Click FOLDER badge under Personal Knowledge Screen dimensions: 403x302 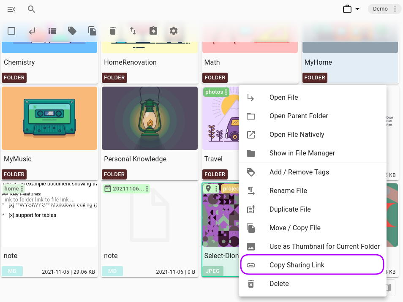coord(114,174)
